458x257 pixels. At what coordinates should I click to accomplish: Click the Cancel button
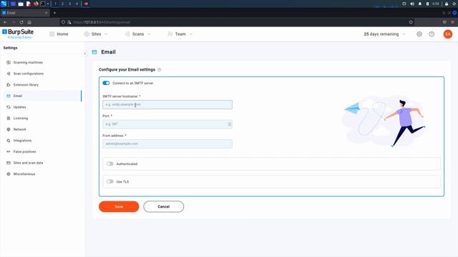pyautogui.click(x=164, y=206)
